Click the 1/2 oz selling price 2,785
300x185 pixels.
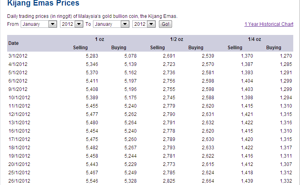point(169,173)
